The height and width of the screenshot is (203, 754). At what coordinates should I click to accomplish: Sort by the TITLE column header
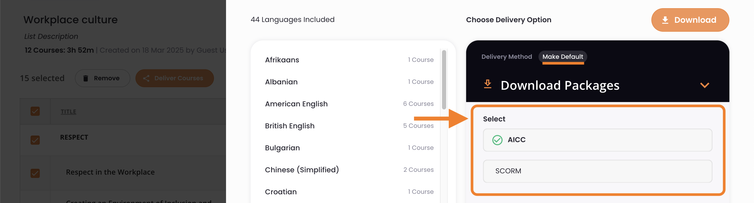click(x=68, y=111)
